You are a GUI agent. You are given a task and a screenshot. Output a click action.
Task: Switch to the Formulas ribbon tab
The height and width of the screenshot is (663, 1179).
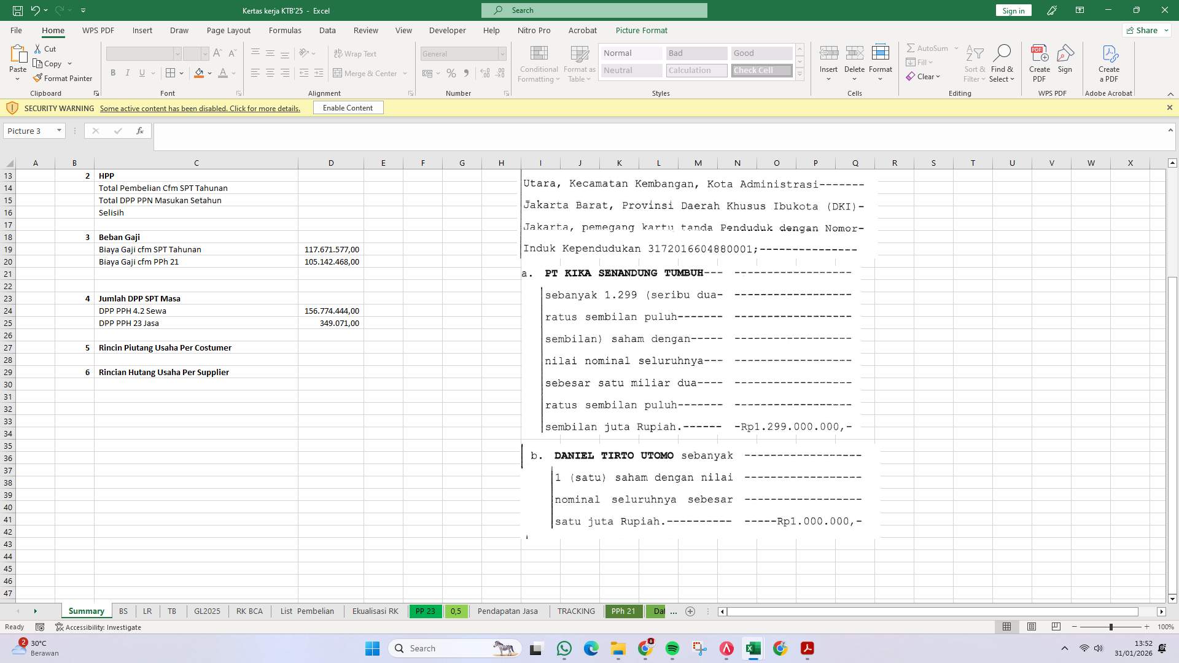(x=285, y=30)
